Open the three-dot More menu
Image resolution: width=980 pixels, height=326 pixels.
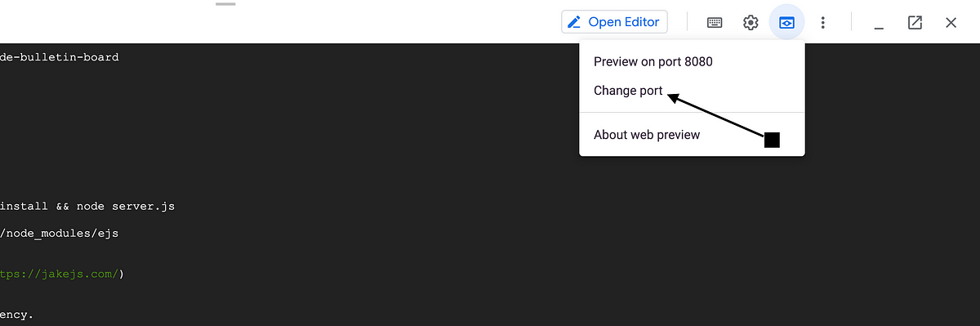(823, 22)
